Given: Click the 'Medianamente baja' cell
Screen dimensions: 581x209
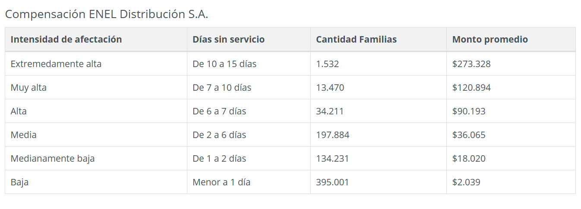Looking at the screenshot, I should 53,159.
